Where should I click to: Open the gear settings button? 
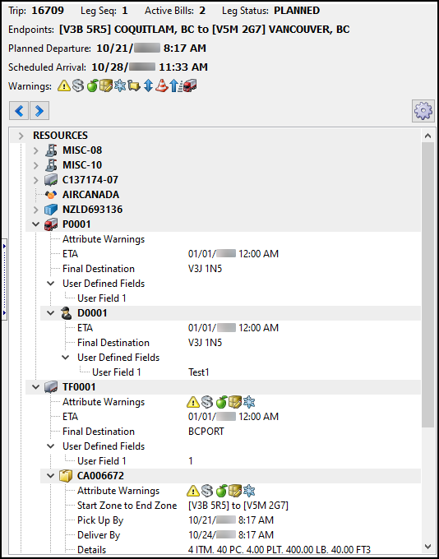click(x=423, y=111)
